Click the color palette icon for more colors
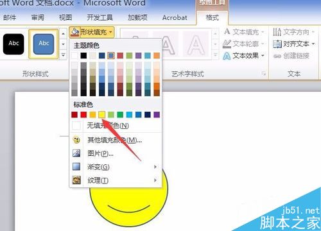The height and width of the screenshot is (231, 321). click(x=76, y=140)
